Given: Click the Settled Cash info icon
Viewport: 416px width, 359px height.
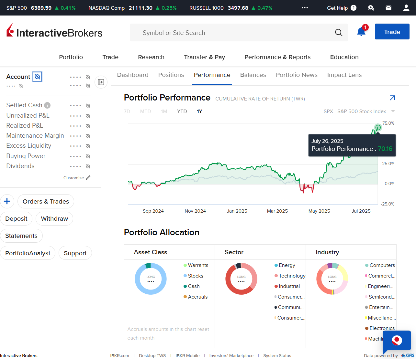Looking at the screenshot, I should (x=47, y=105).
